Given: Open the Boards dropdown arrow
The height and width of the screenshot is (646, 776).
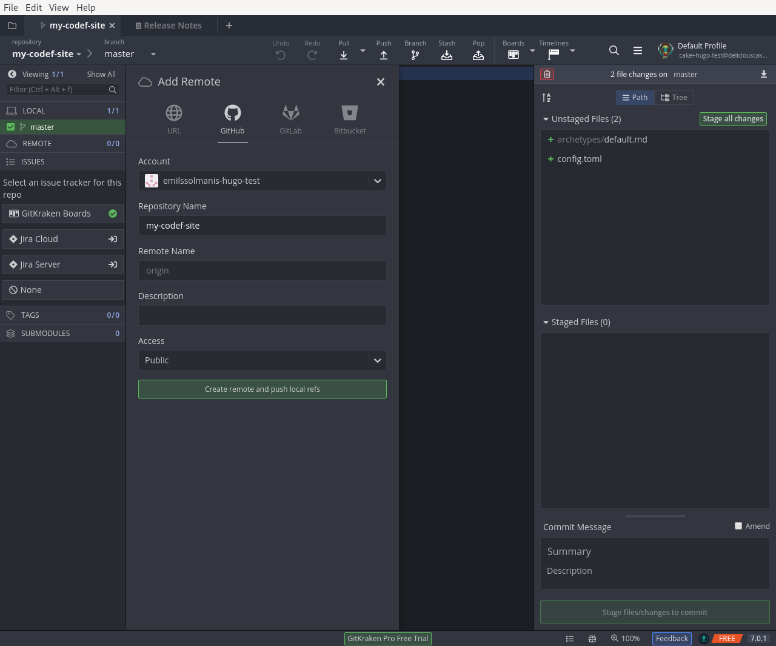Looking at the screenshot, I should pos(533,51).
